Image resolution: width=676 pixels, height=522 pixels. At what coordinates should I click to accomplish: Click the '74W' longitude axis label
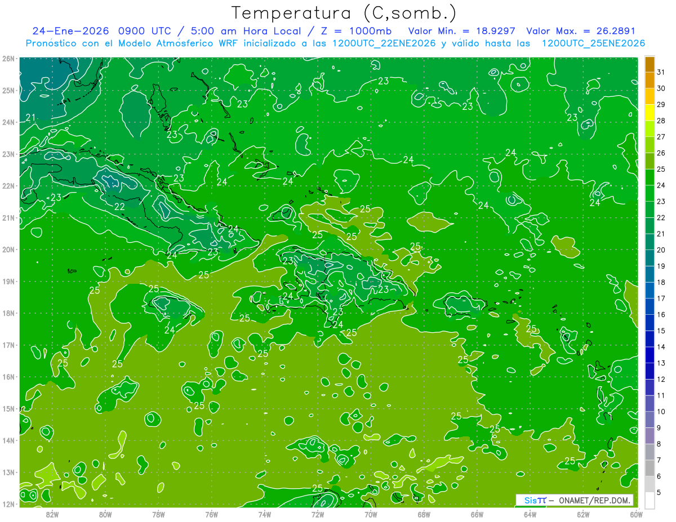(x=264, y=514)
